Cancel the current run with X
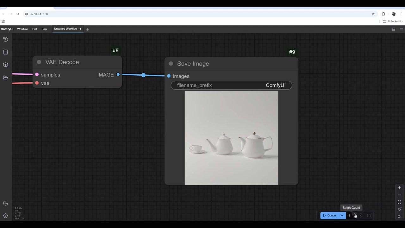This screenshot has height=228, width=405. point(361,216)
